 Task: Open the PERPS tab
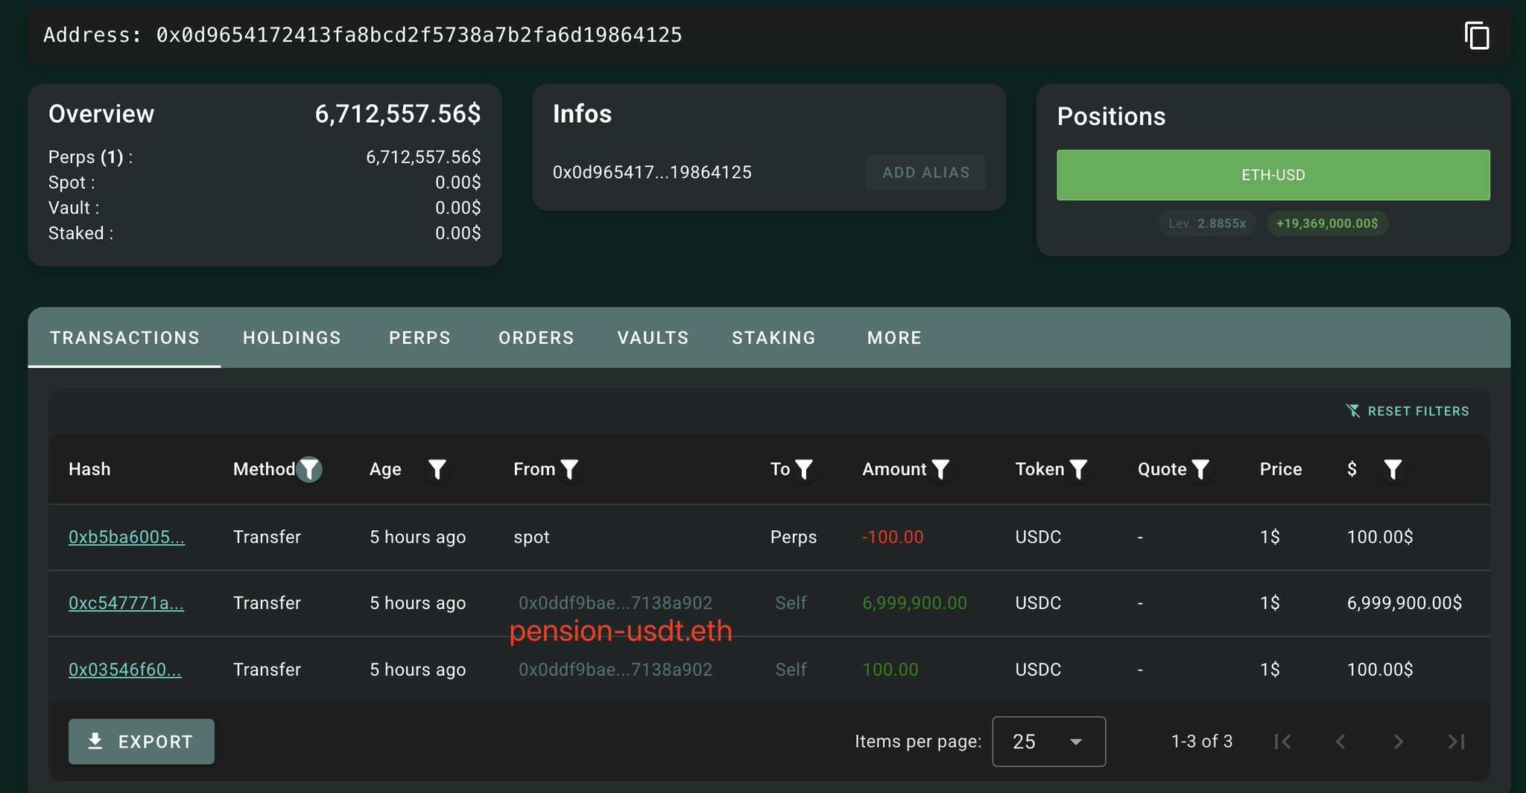tap(420, 338)
